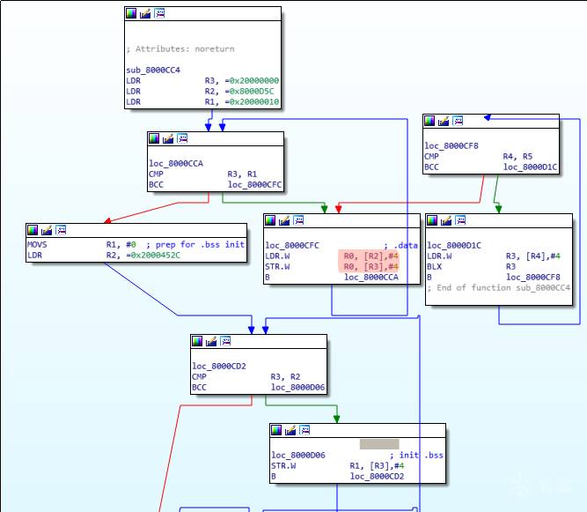Click the sub_8000CC4 function name label

point(153,70)
